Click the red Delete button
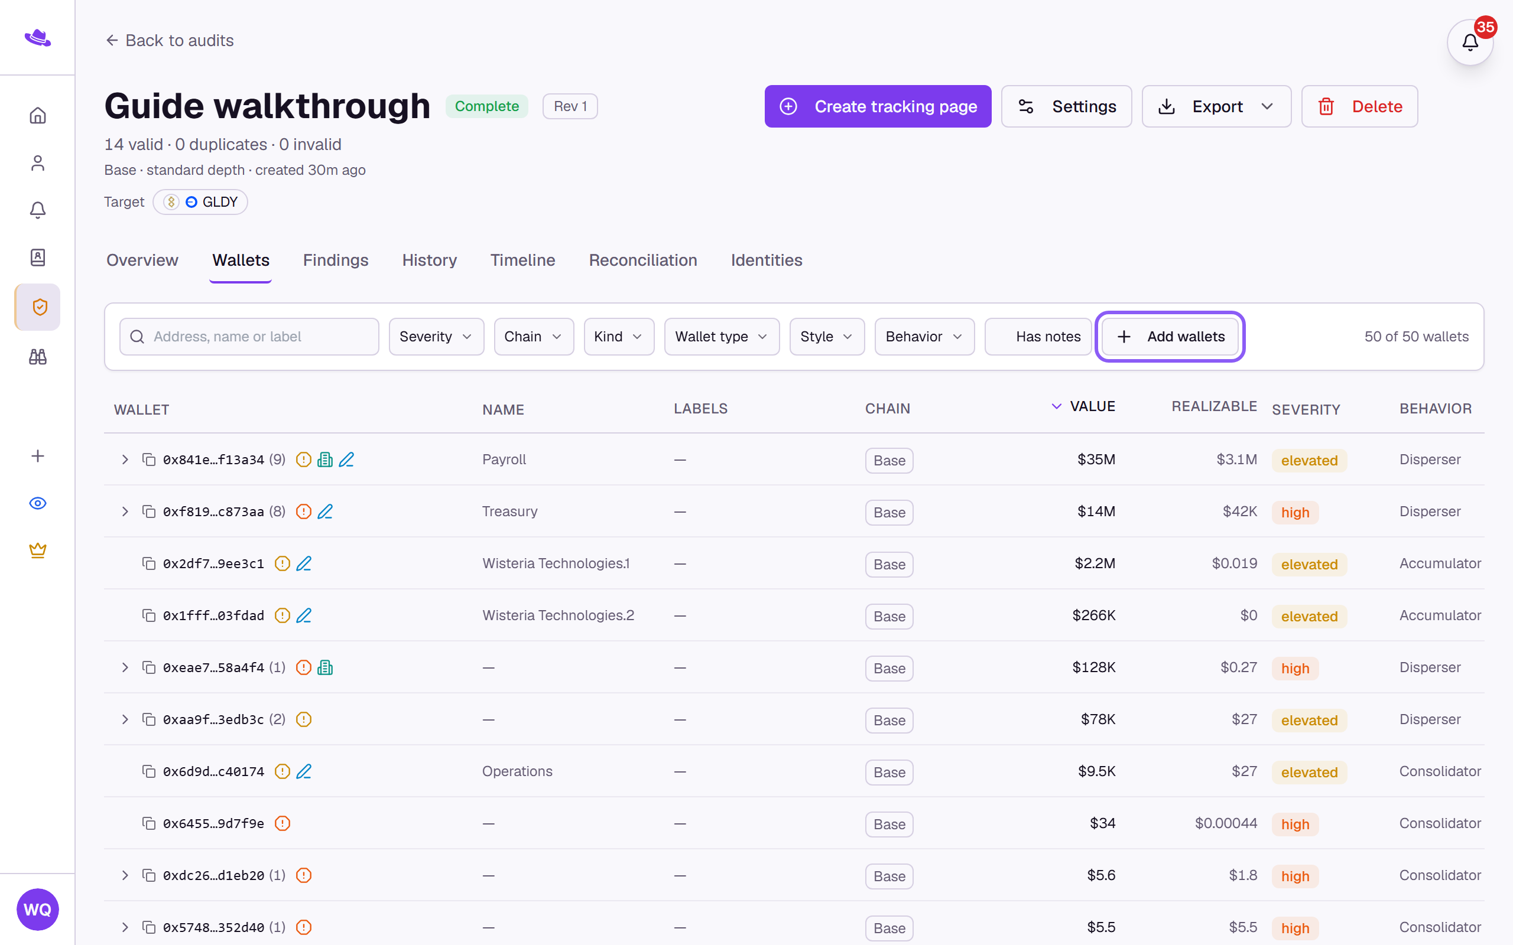Viewport: 1513px width, 945px height. coord(1359,106)
